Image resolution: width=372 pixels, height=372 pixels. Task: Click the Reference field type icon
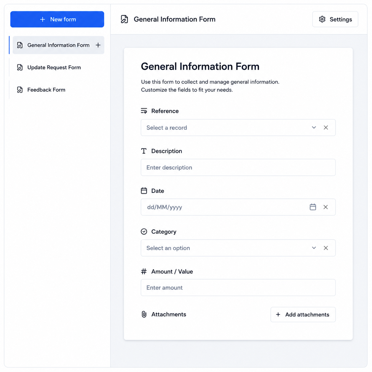pyautogui.click(x=144, y=111)
